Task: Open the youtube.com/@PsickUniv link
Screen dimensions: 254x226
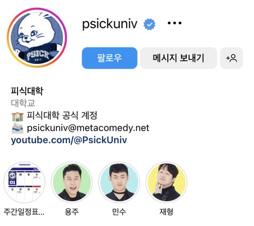Action: click(69, 140)
